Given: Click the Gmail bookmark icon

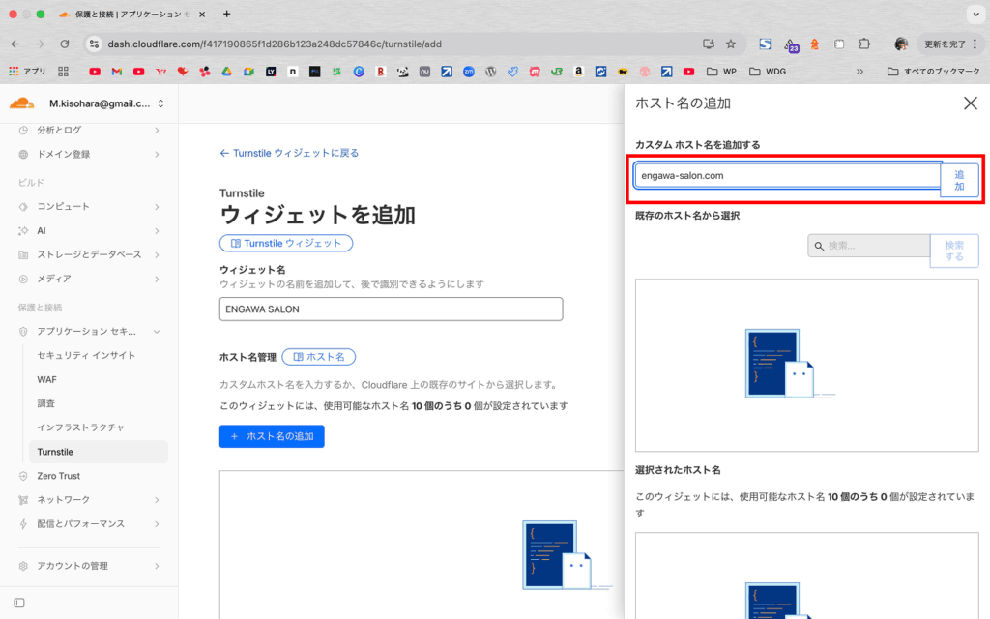Looking at the screenshot, I should [117, 72].
